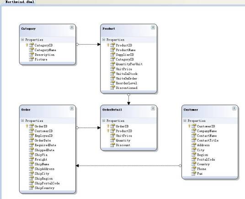
Task: Collapse the Product entity box
Action: click(x=153, y=27)
